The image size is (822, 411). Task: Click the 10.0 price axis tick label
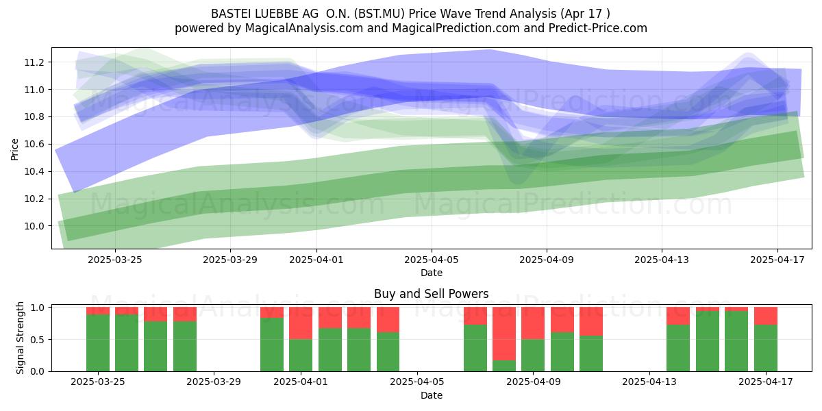pyautogui.click(x=35, y=226)
